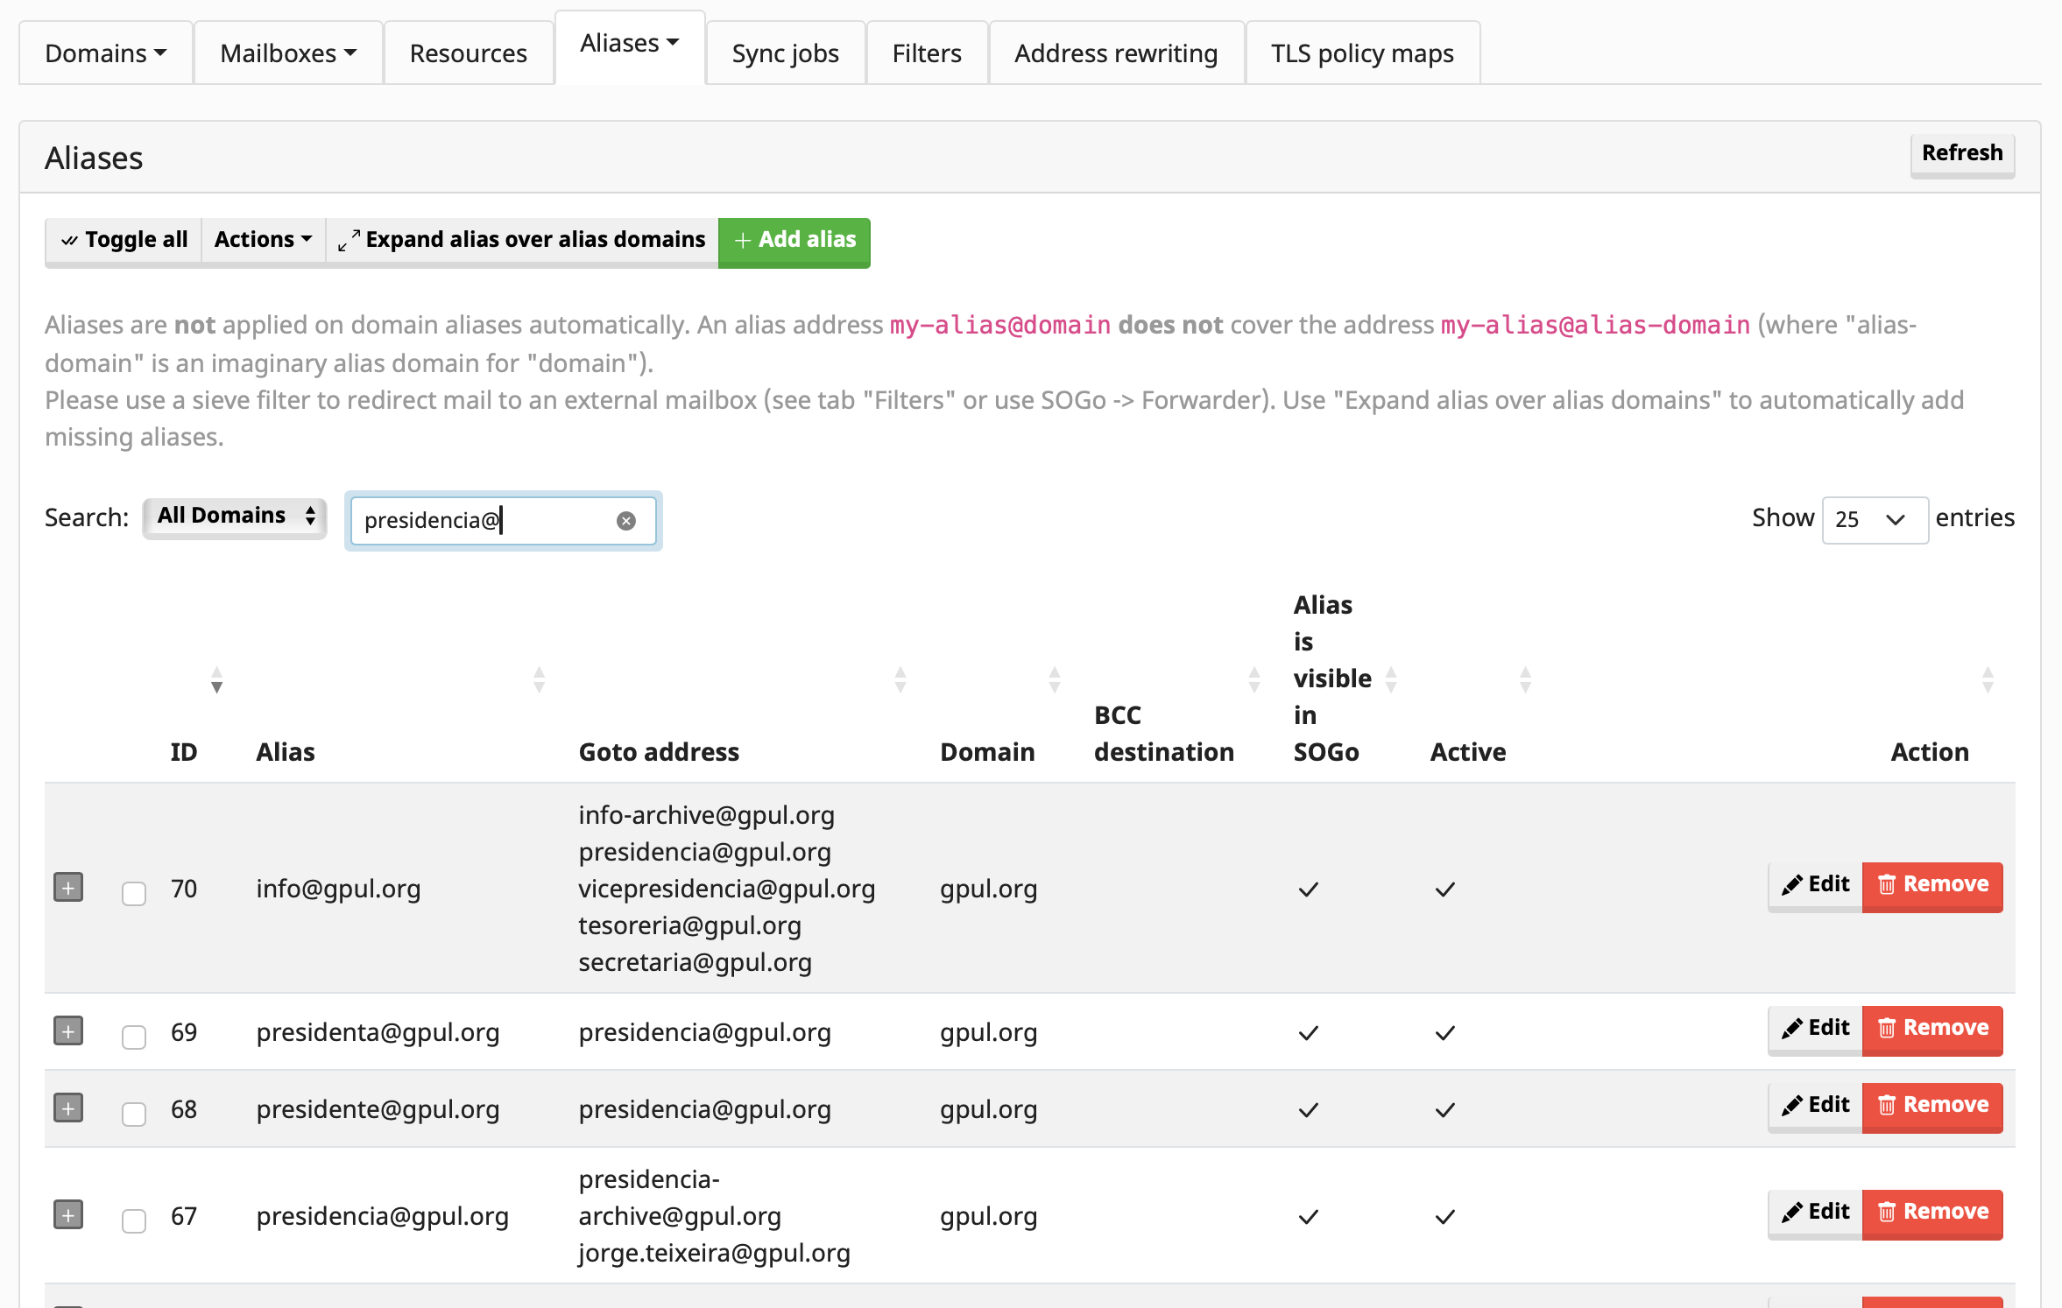Sort table by BCC destination column arrows

(1253, 679)
